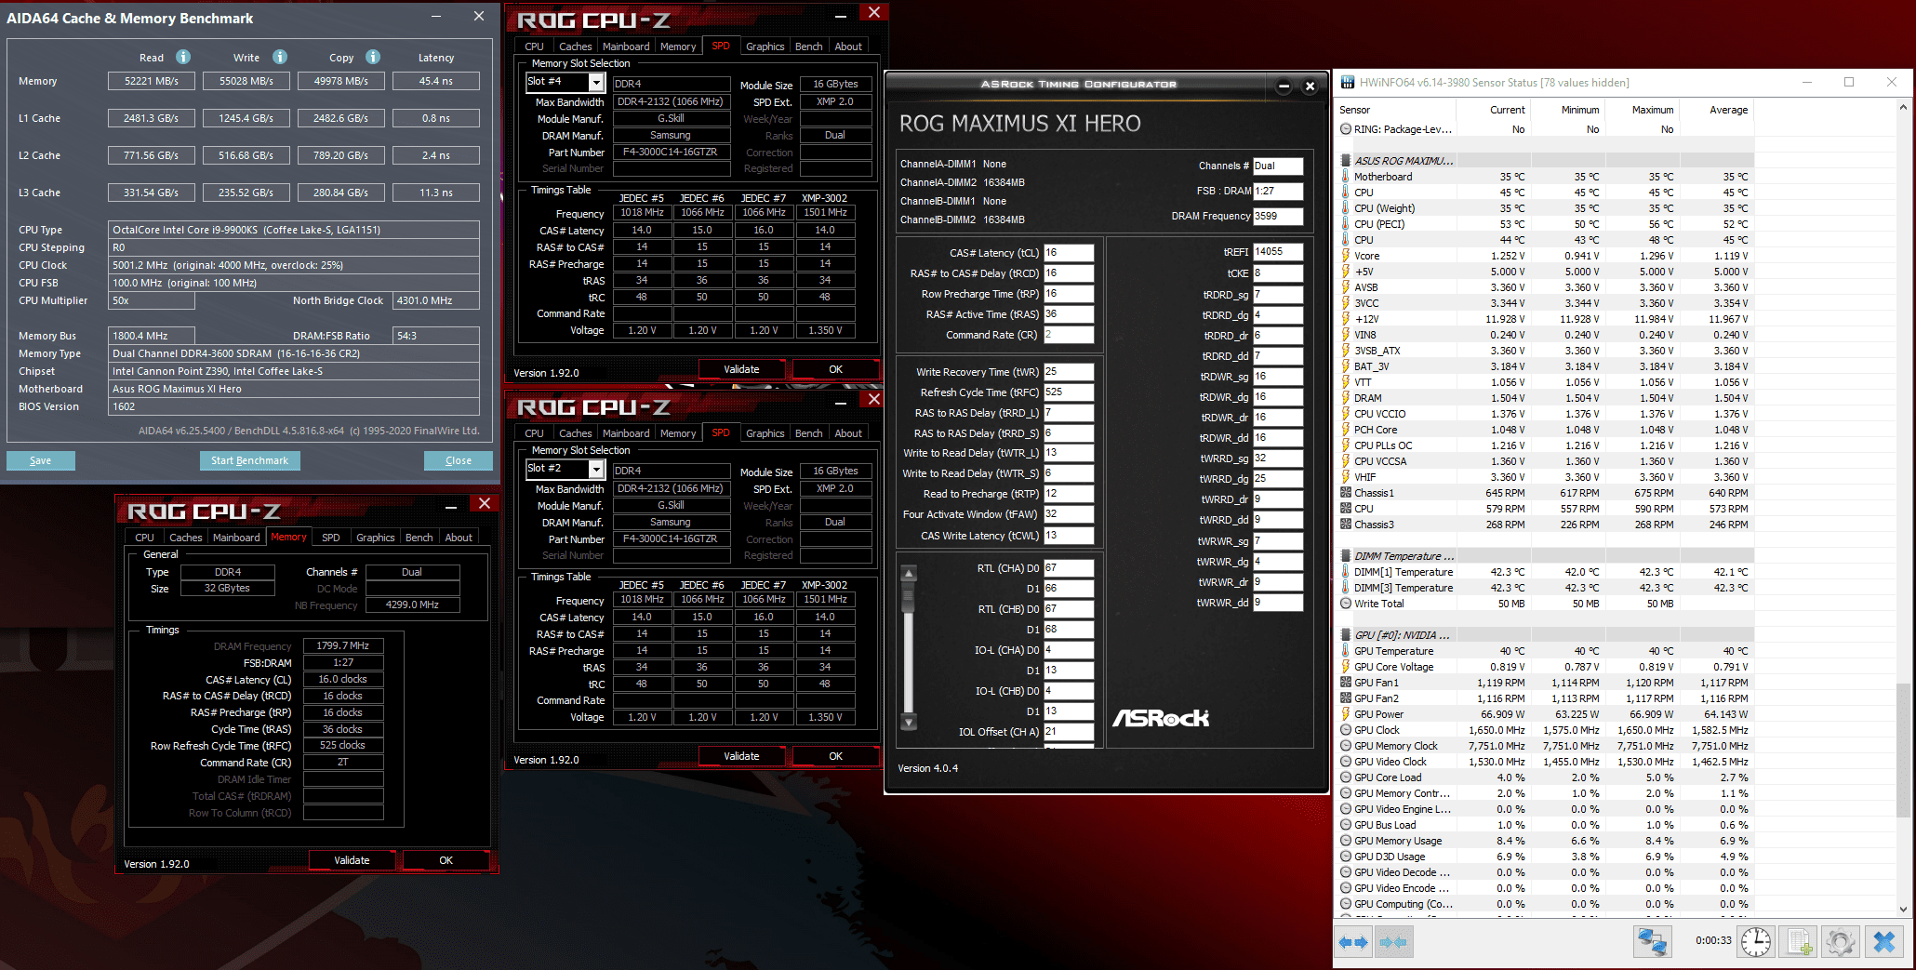The width and height of the screenshot is (1916, 970).
Task: Click the Maximum column header in HWiNFO
Action: 1652,110
